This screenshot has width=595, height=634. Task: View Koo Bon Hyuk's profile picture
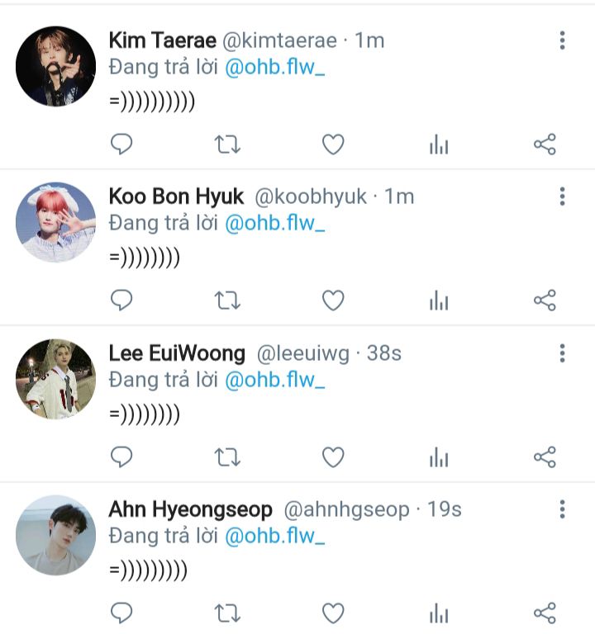(x=56, y=223)
